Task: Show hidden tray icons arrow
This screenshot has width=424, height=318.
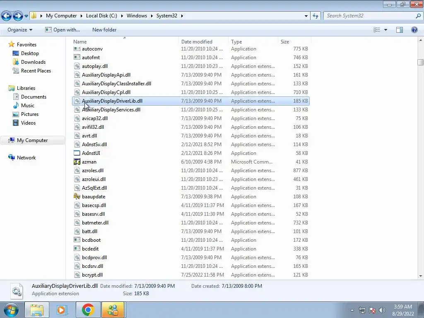Action: (x=352, y=310)
